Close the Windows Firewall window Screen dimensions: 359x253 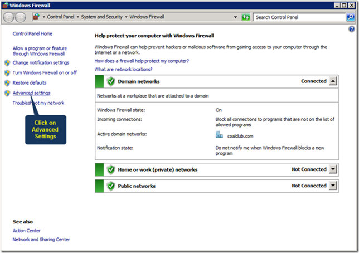pyautogui.click(x=351, y=5)
